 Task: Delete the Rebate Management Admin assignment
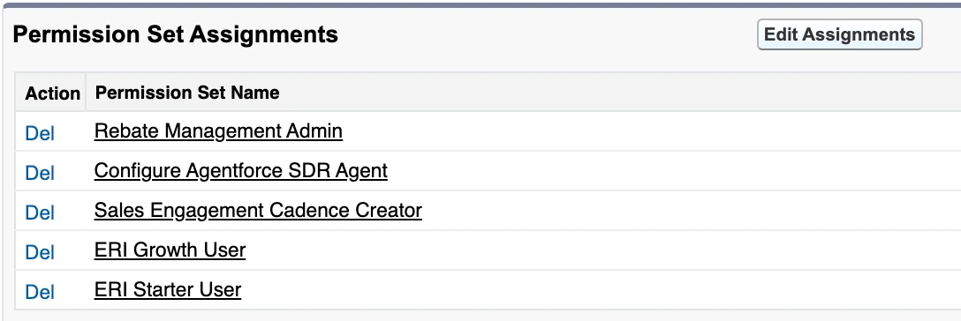(x=40, y=132)
